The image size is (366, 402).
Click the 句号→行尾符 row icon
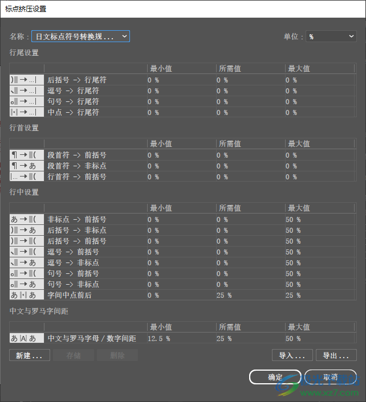(27, 101)
